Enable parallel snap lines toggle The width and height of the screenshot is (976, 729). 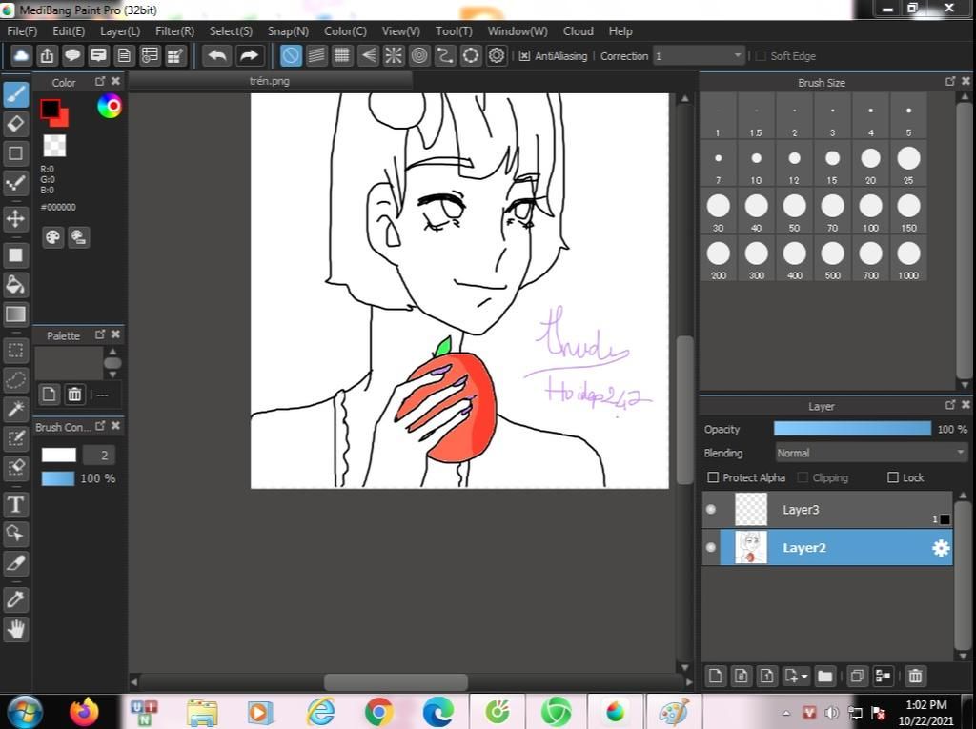[316, 55]
